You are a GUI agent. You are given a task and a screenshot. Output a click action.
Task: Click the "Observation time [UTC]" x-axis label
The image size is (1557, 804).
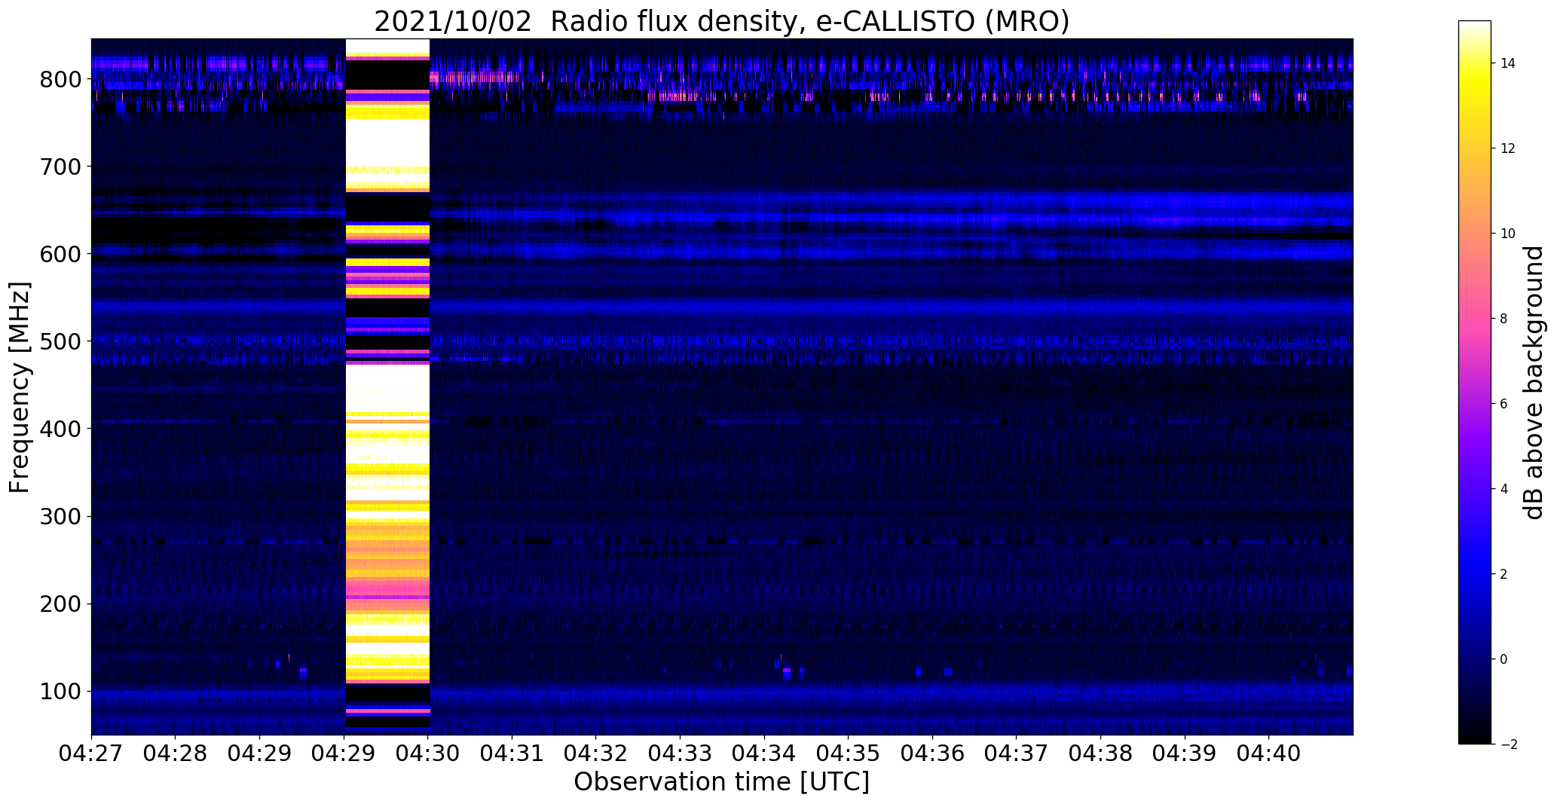click(722, 781)
